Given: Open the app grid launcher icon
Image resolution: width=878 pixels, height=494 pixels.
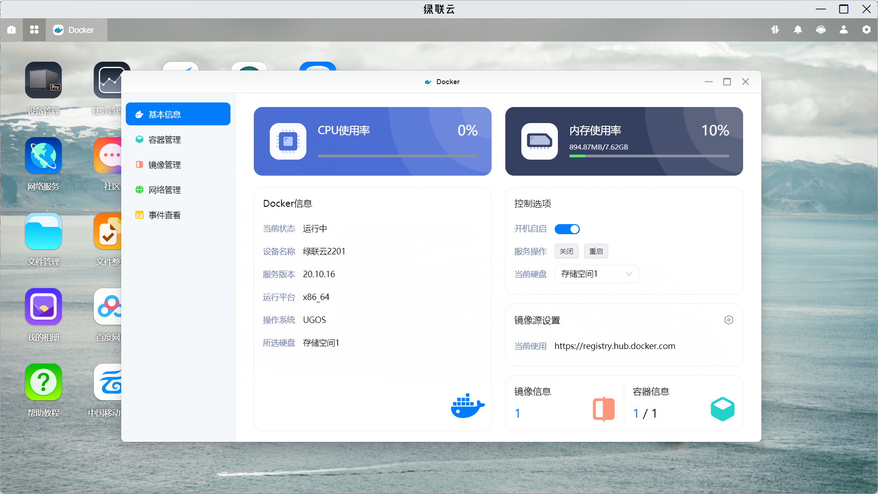Looking at the screenshot, I should point(34,30).
